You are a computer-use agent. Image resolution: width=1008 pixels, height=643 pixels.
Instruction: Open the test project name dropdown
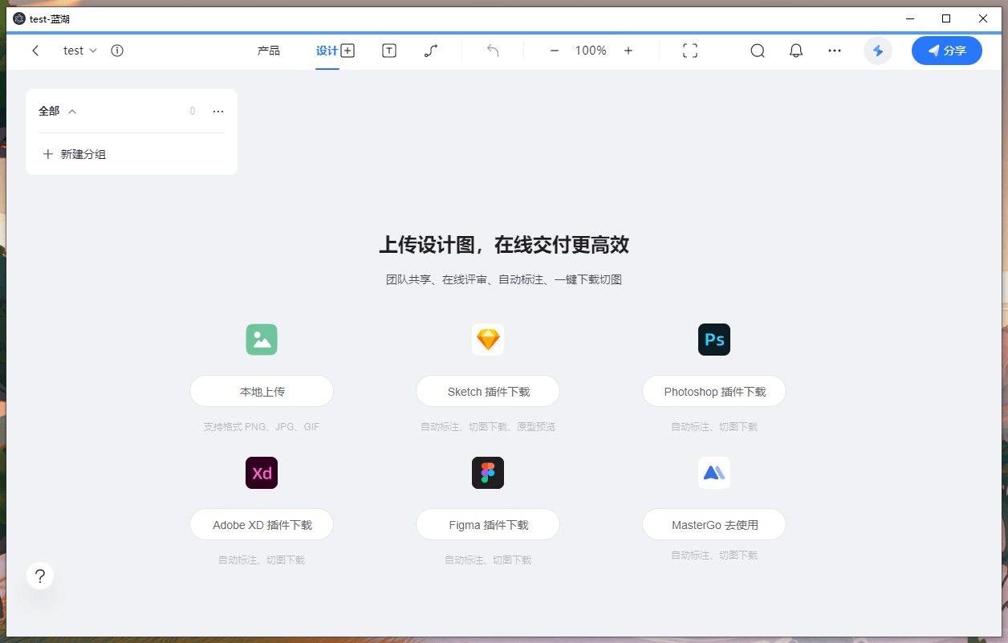click(80, 51)
